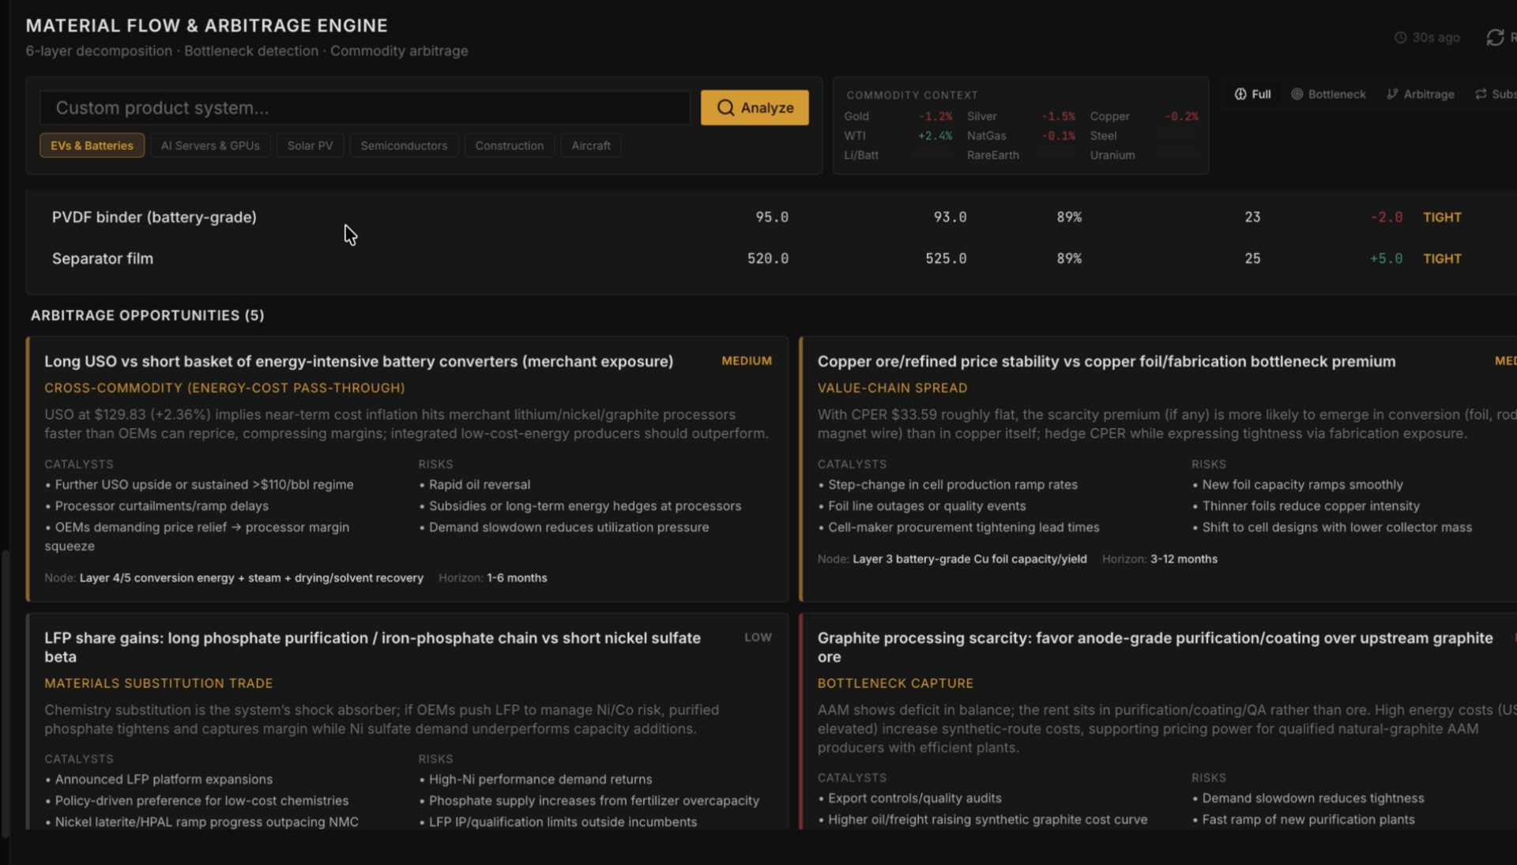
Task: Open the Copper ore/refined price stability card title
Action: tap(1106, 361)
